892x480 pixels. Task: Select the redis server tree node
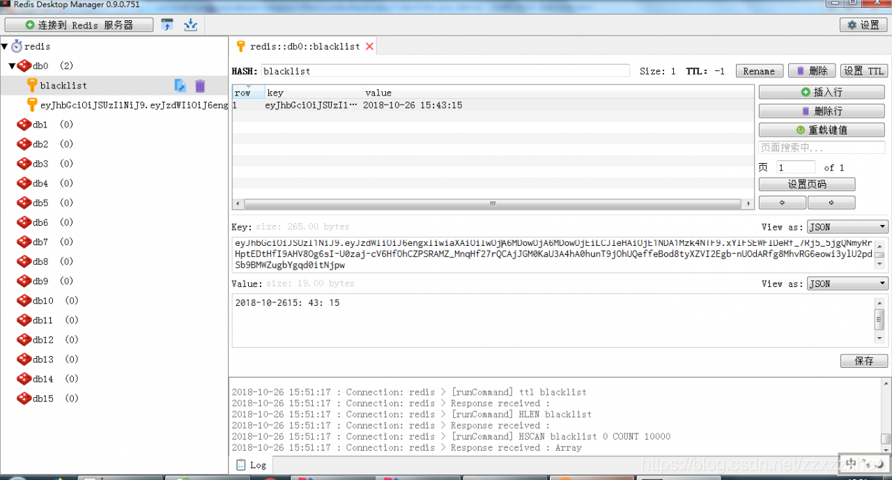pyautogui.click(x=37, y=47)
